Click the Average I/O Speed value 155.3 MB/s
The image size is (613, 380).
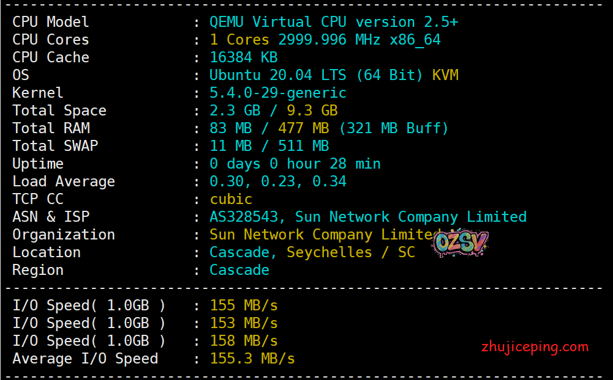click(x=252, y=359)
